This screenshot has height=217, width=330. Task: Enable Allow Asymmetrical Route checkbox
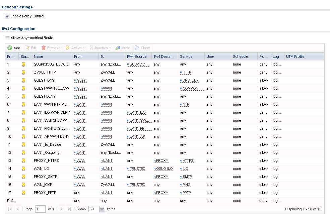(x=7, y=38)
